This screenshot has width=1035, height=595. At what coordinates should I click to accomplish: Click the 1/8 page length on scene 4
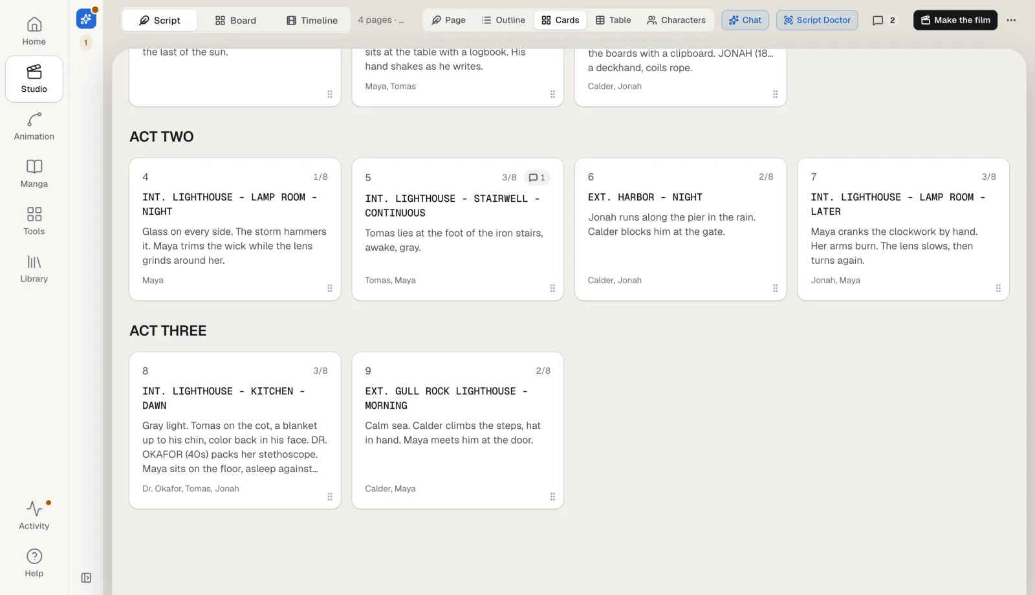(x=320, y=177)
